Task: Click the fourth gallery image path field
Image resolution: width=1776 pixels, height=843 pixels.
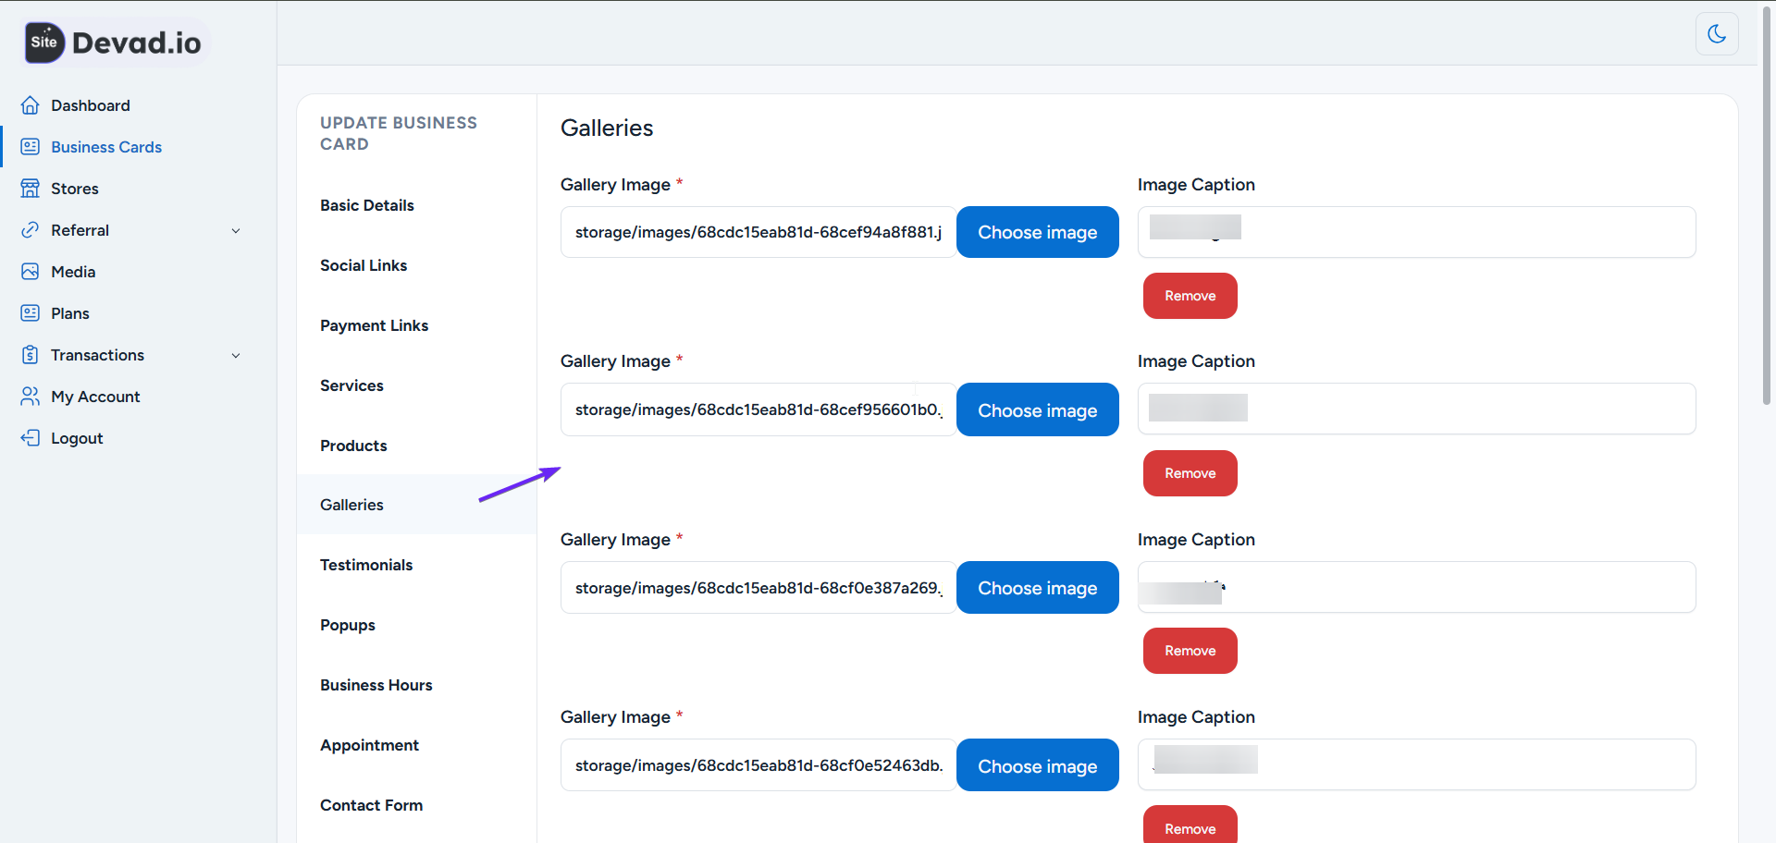Action: [758, 765]
